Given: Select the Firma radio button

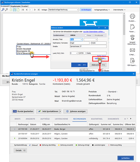Looking at the screenshot, I should pyautogui.click(x=85, y=35).
